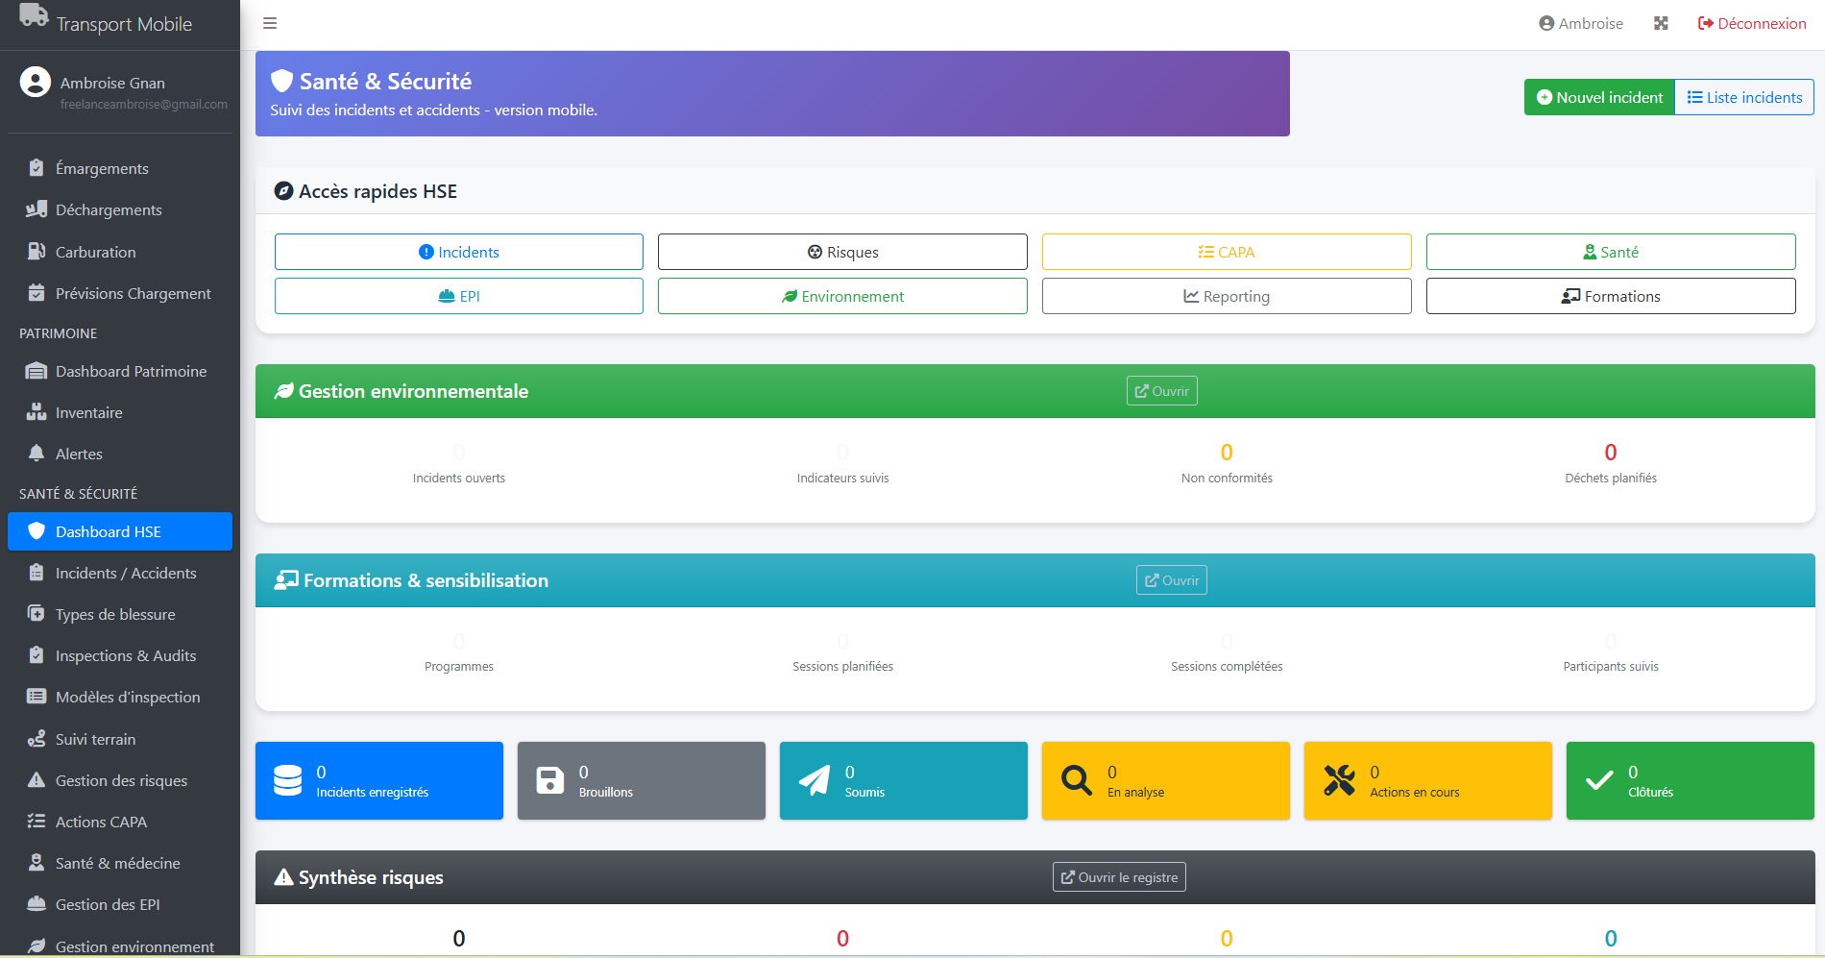Click Nouvel incident button
Viewport: 1825px width, 958px height.
1598,96
